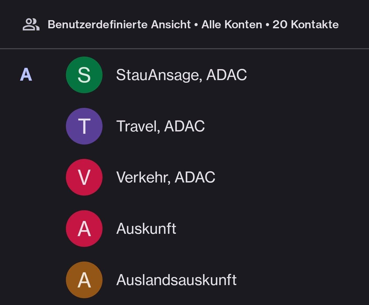Click ADAC in the Verkehr row
The image size is (369, 305).
tap(195, 177)
